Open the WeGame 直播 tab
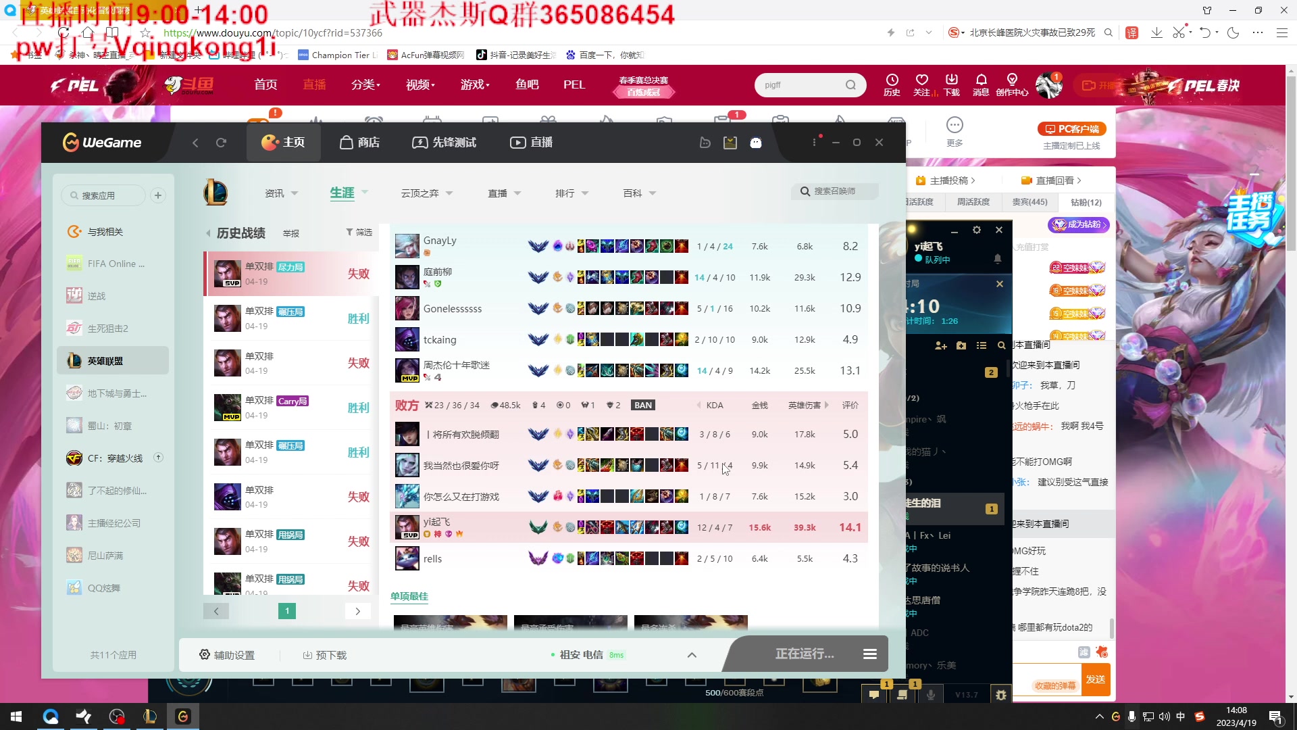The width and height of the screenshot is (1297, 730). tap(531, 143)
